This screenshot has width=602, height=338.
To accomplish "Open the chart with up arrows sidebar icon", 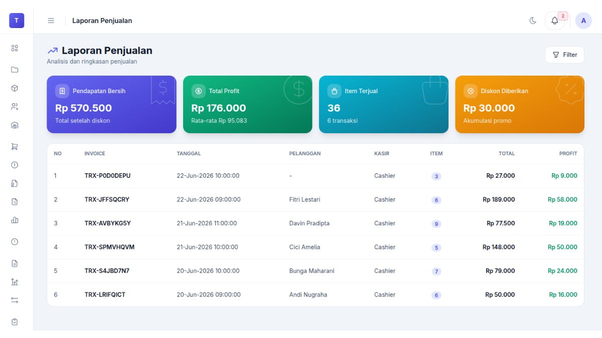I will [15, 282].
